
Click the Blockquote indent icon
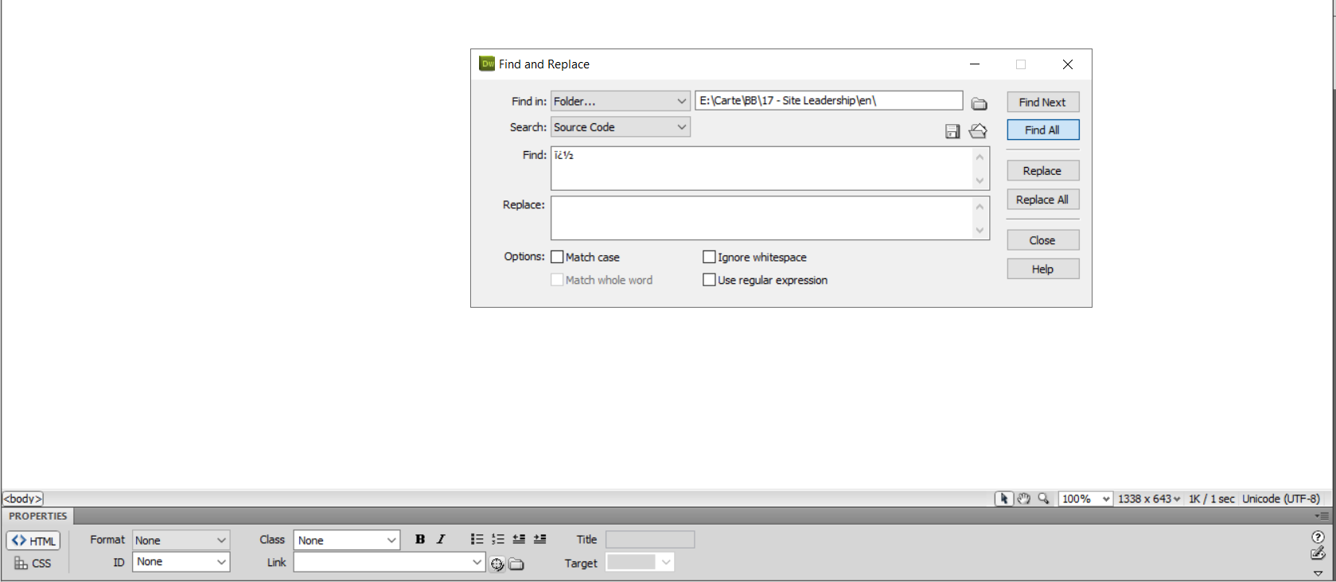[x=540, y=539]
